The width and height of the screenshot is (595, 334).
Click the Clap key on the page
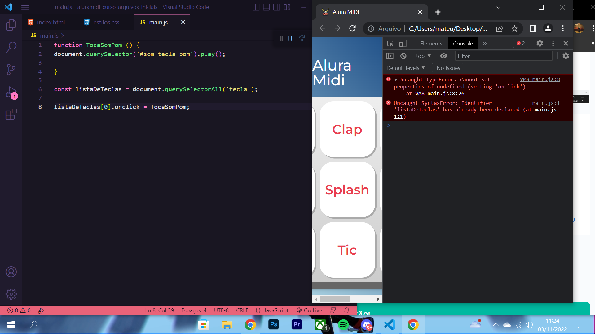[x=347, y=130]
